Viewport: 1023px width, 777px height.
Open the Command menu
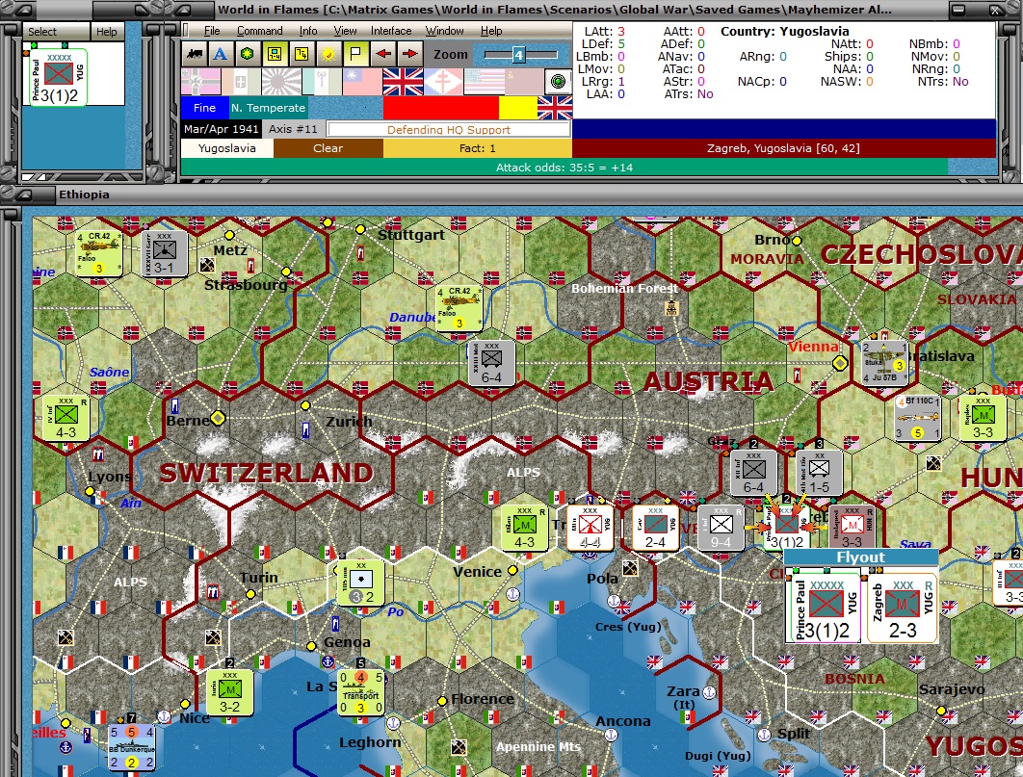pos(259,30)
